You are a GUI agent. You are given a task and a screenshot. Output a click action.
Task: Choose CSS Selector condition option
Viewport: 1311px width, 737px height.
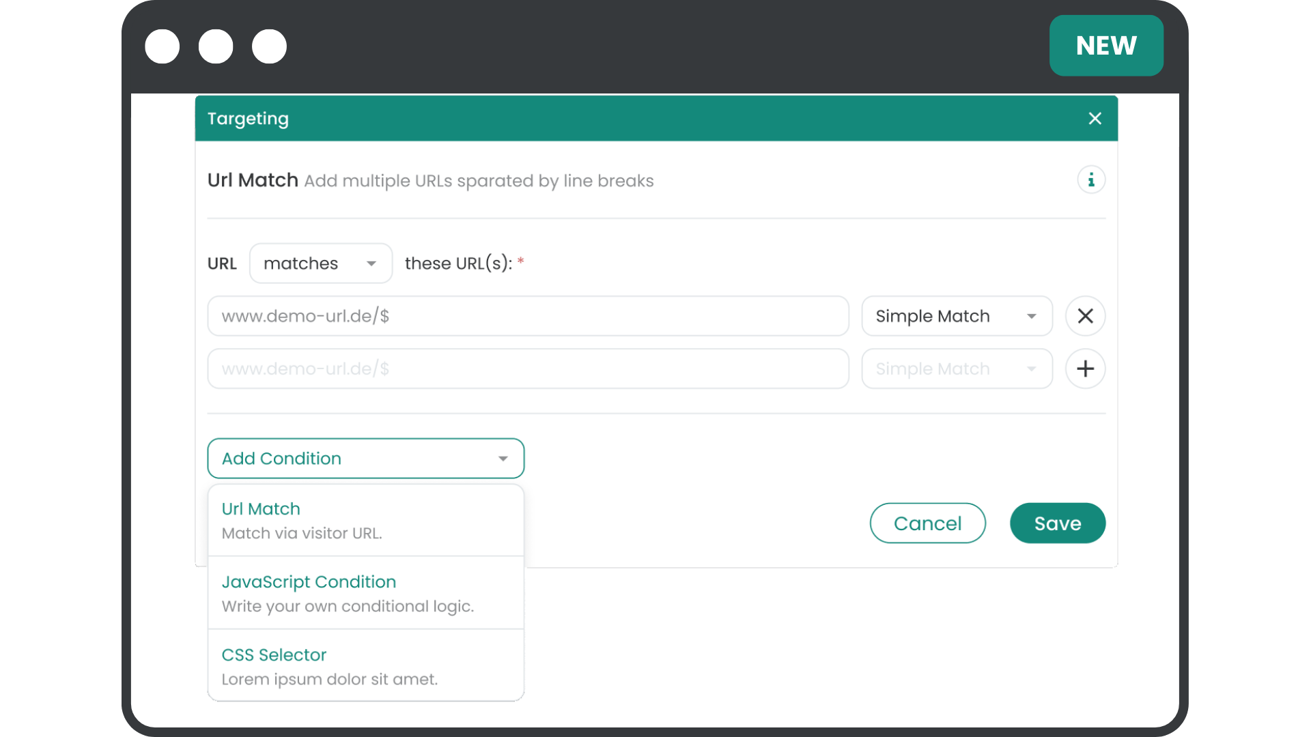(x=366, y=665)
